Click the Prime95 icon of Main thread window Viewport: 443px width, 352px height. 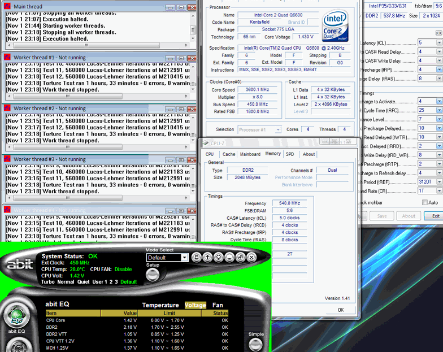7,6
